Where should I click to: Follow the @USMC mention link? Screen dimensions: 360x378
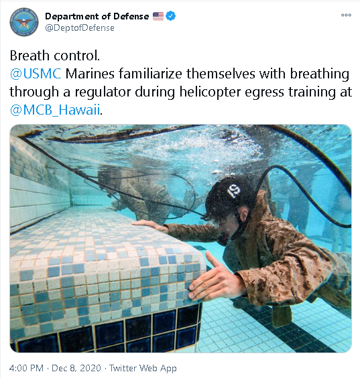pos(36,74)
